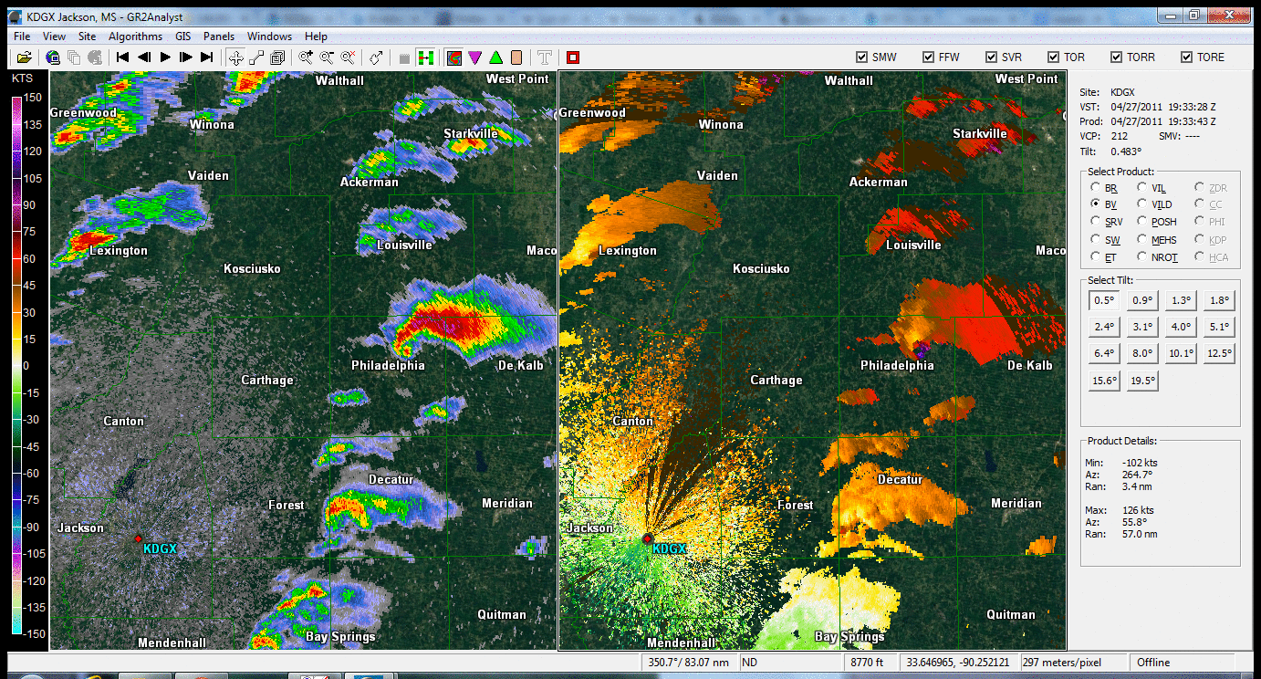1261x679 pixels.
Task: Click the Open File folder icon
Action: [25, 57]
